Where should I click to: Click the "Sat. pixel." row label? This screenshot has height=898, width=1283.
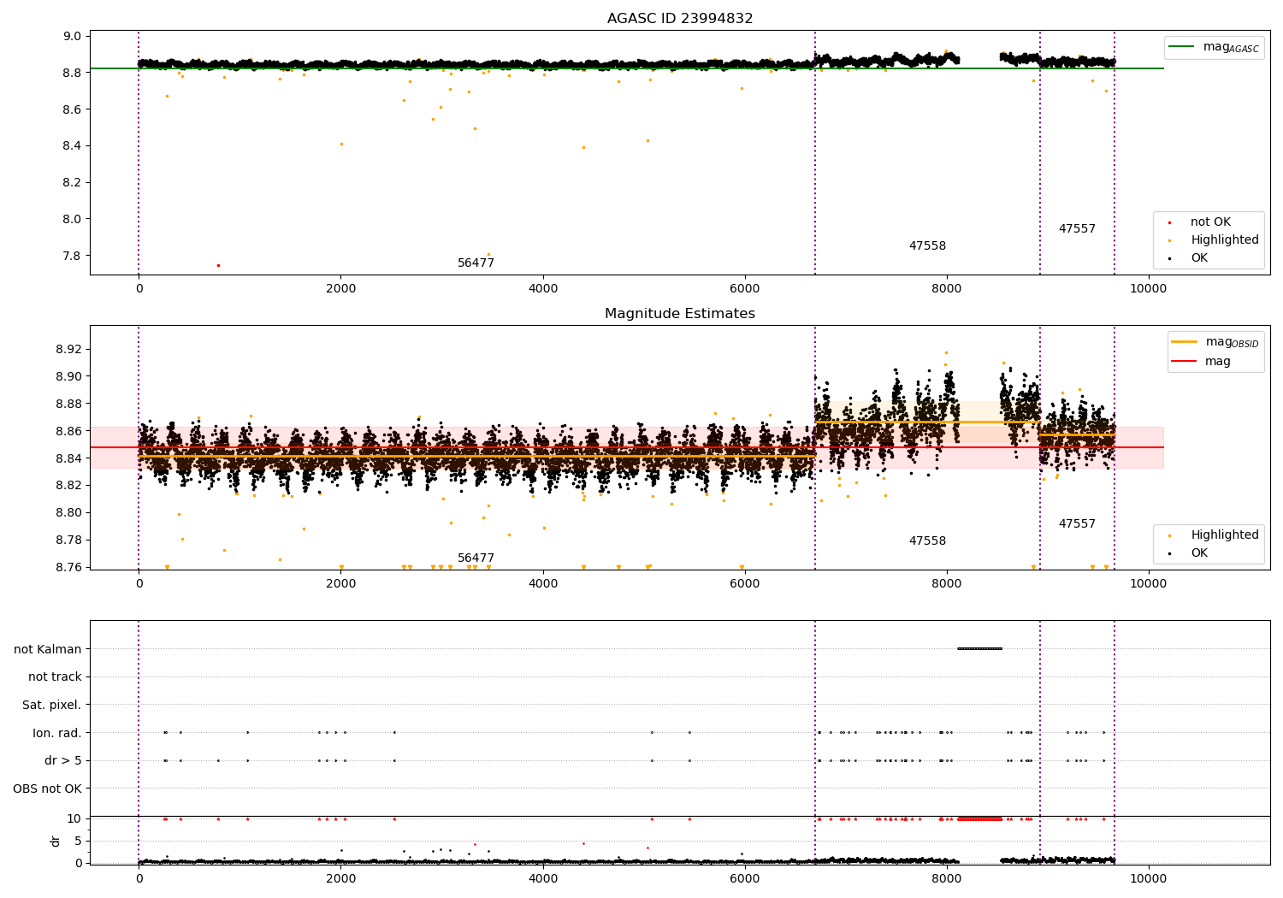[x=51, y=706]
